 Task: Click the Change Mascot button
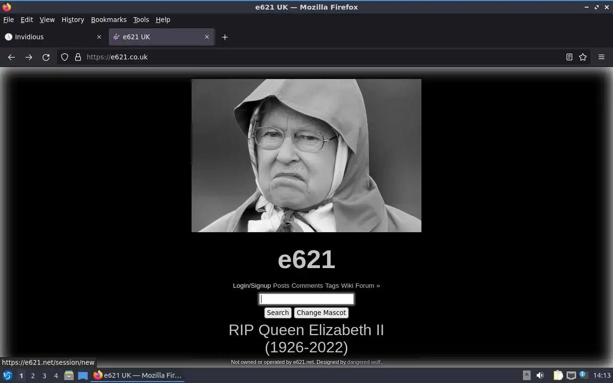(321, 313)
